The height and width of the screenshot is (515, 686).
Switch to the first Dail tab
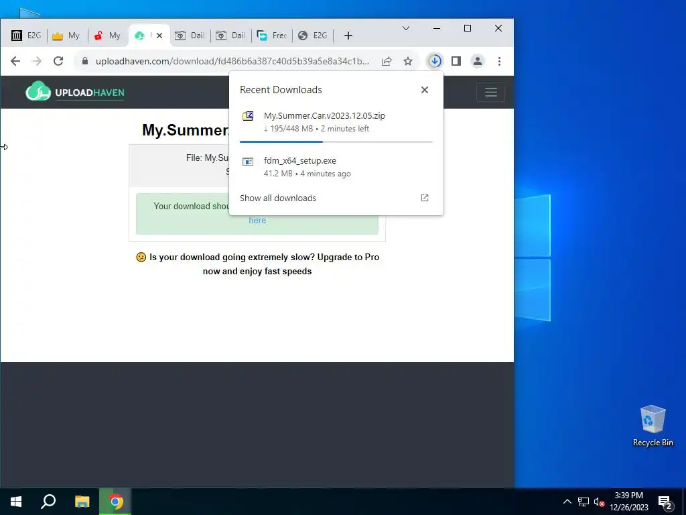click(x=190, y=36)
